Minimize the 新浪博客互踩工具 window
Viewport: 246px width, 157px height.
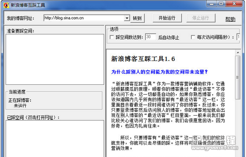[211, 4]
